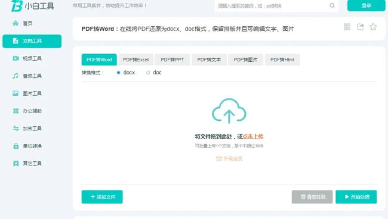Click the search magnifier icon
Image resolution: width=388 pixels, height=219 pixels.
click(x=332, y=5)
